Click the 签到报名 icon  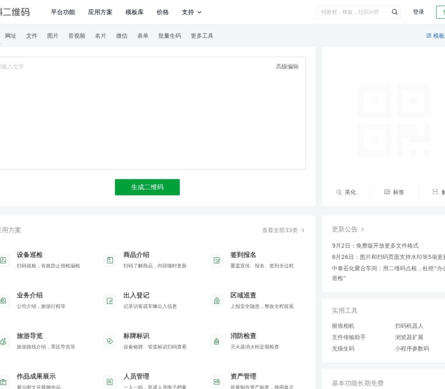(x=216, y=260)
